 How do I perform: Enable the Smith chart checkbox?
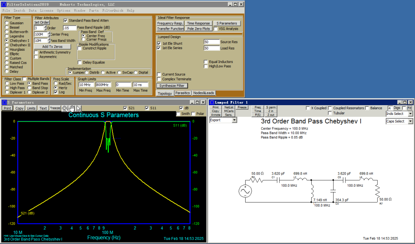[178, 114]
